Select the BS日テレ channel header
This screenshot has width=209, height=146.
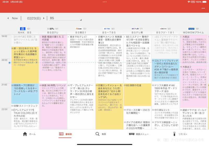tap(53, 32)
